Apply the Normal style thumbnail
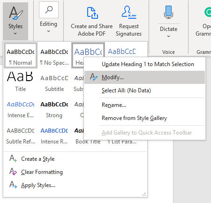 point(21,55)
